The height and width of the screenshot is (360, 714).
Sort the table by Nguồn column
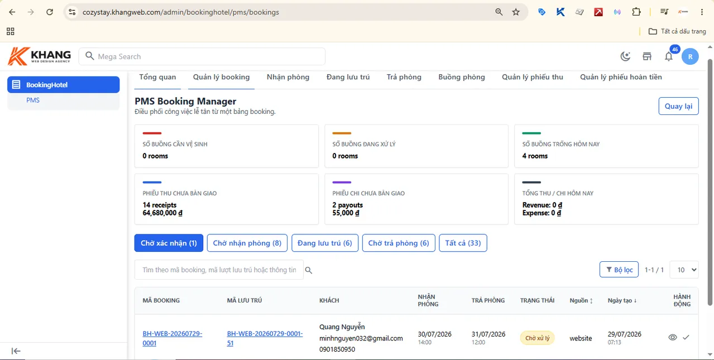click(x=581, y=300)
